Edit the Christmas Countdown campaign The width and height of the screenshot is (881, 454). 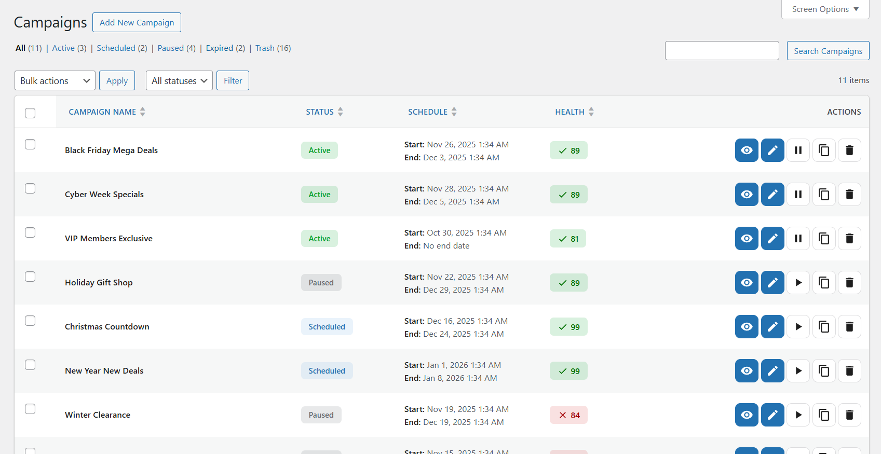(772, 327)
